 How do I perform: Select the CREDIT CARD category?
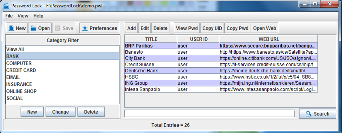62,70
